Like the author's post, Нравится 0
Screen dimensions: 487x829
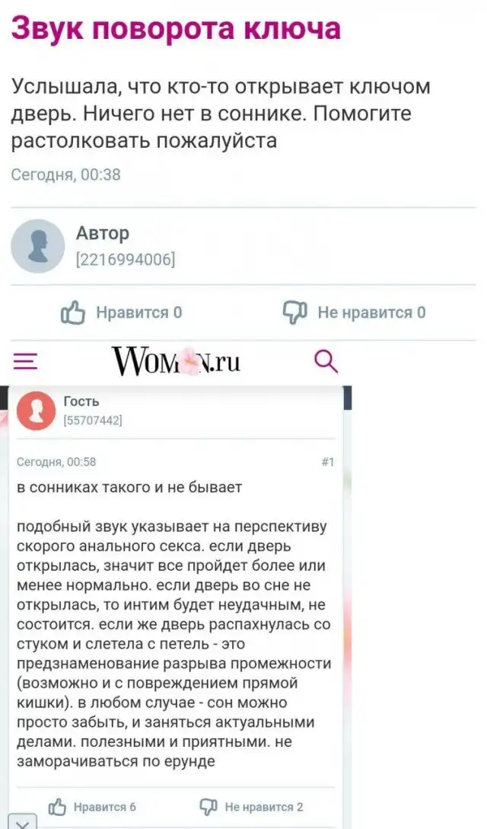coord(122,312)
